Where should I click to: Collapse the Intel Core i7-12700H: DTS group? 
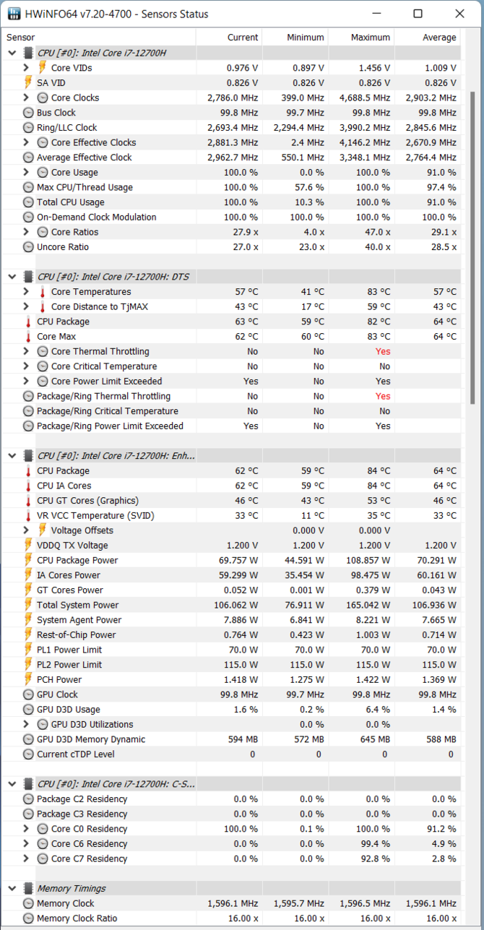coord(12,277)
